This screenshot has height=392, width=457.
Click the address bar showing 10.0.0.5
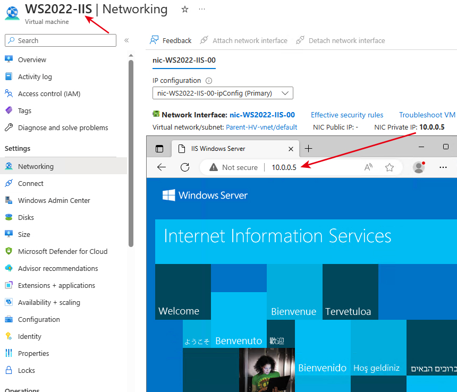(284, 167)
